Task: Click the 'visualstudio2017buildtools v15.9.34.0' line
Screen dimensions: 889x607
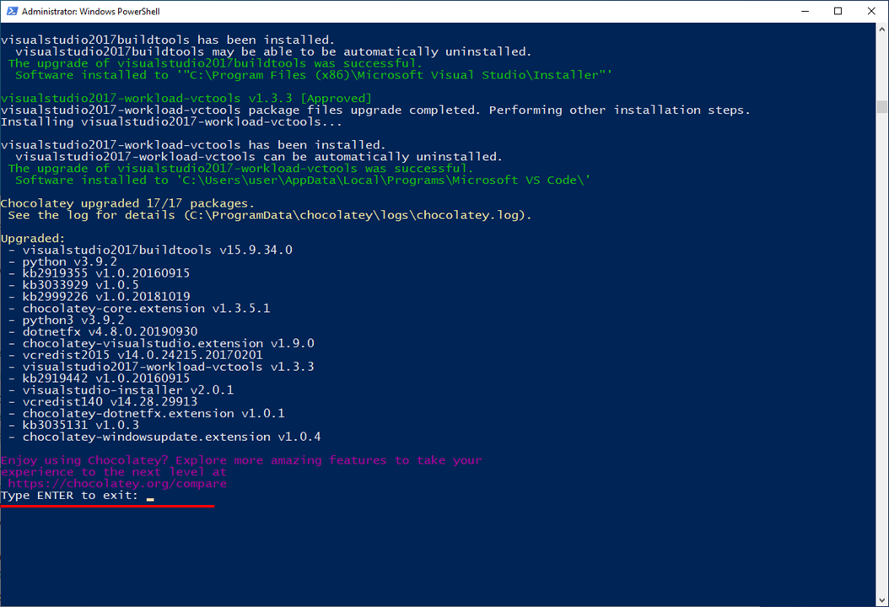Action: (x=157, y=250)
